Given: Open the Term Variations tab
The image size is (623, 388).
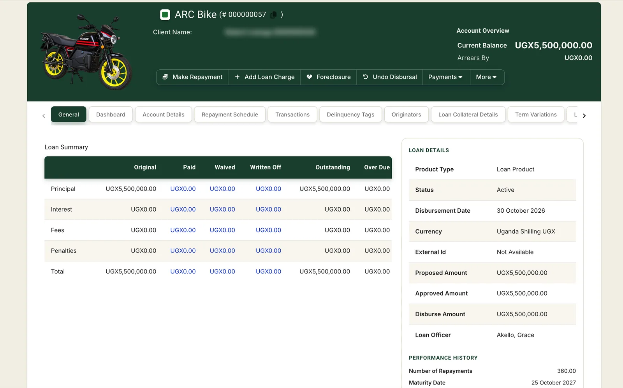Looking at the screenshot, I should click(x=536, y=115).
